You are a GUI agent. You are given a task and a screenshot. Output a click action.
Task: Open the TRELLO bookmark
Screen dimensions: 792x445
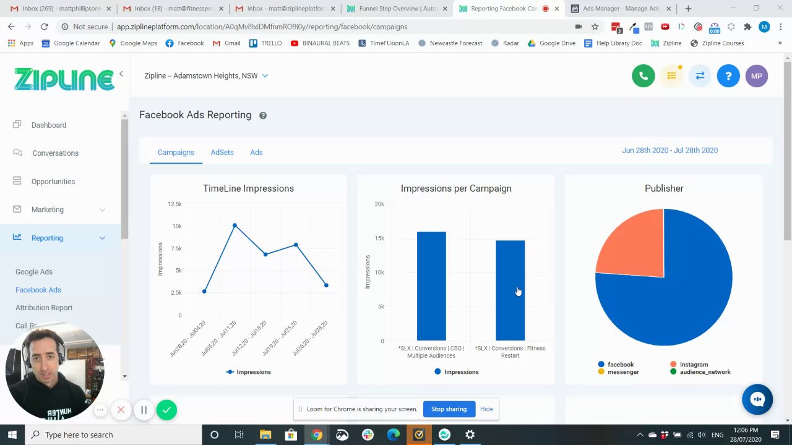265,43
